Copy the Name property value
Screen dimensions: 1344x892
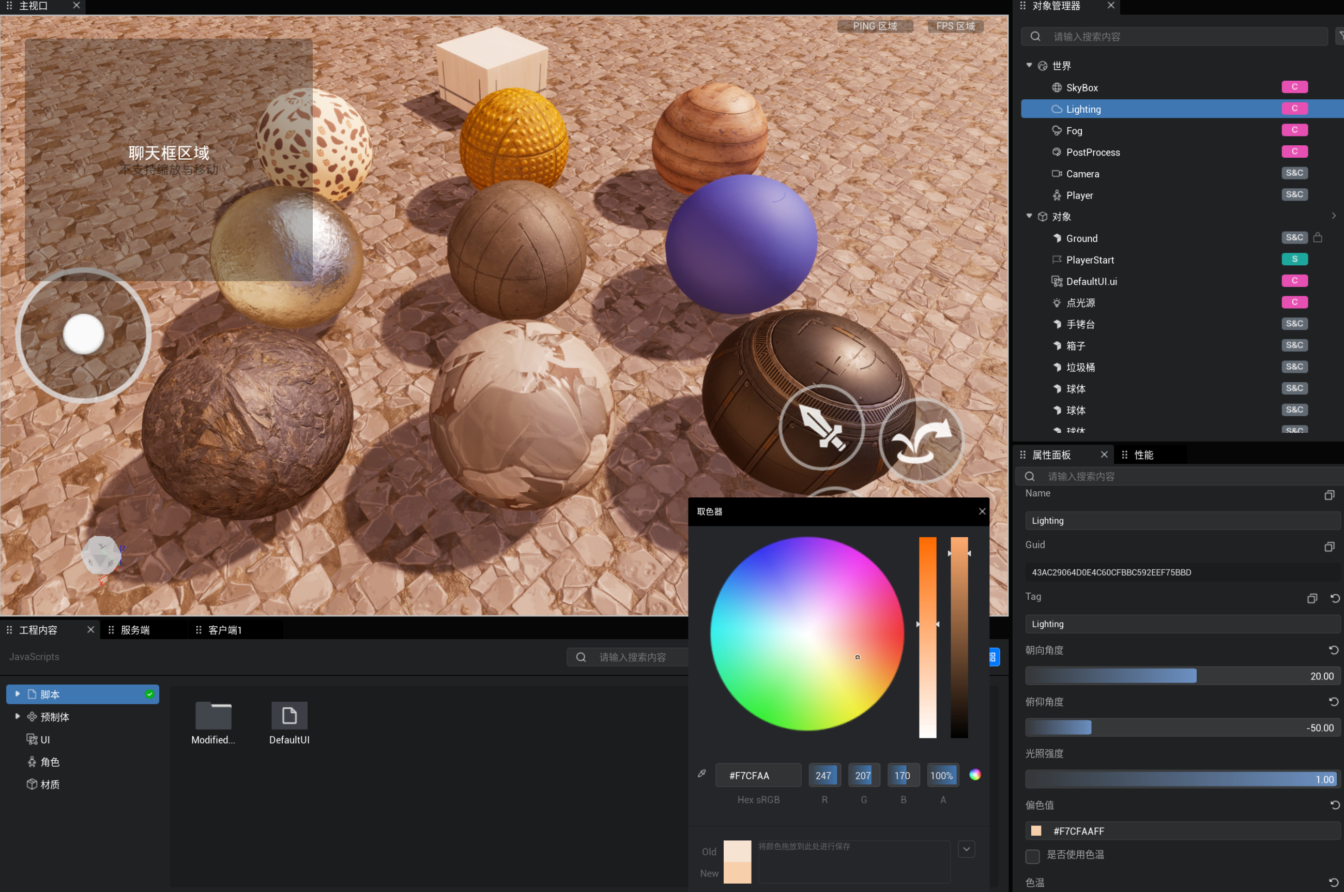(x=1329, y=495)
